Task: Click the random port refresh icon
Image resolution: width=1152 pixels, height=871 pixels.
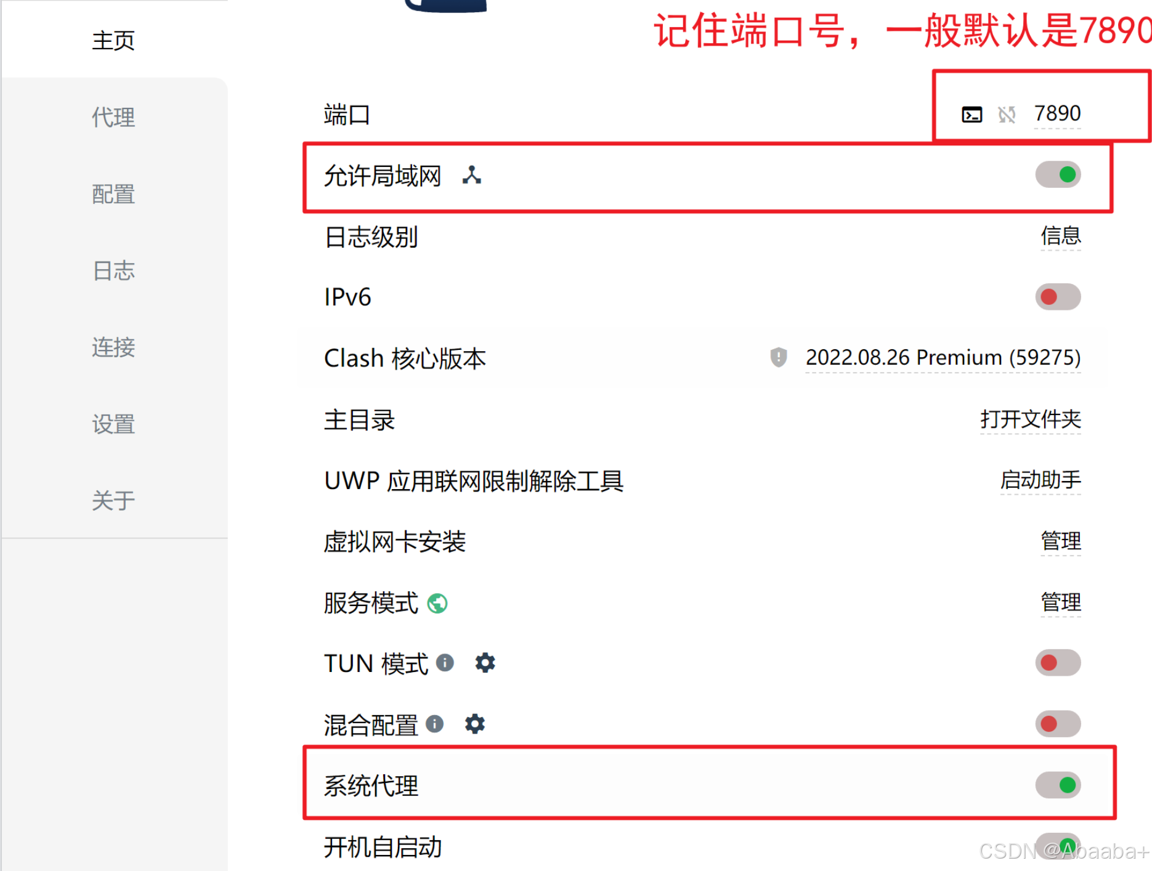Action: coord(1007,114)
